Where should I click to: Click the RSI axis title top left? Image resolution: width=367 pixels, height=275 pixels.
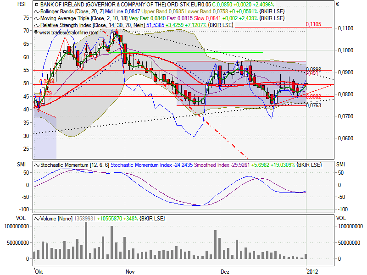21,4
